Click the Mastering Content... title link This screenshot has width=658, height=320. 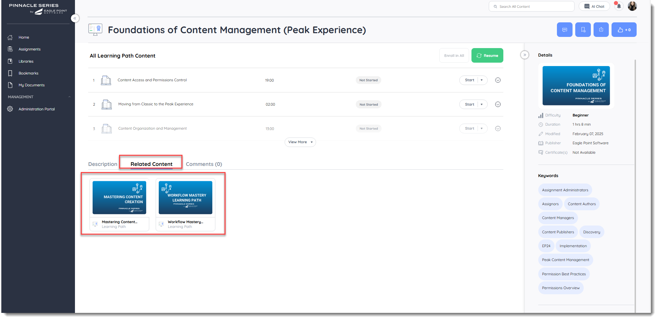[119, 222]
